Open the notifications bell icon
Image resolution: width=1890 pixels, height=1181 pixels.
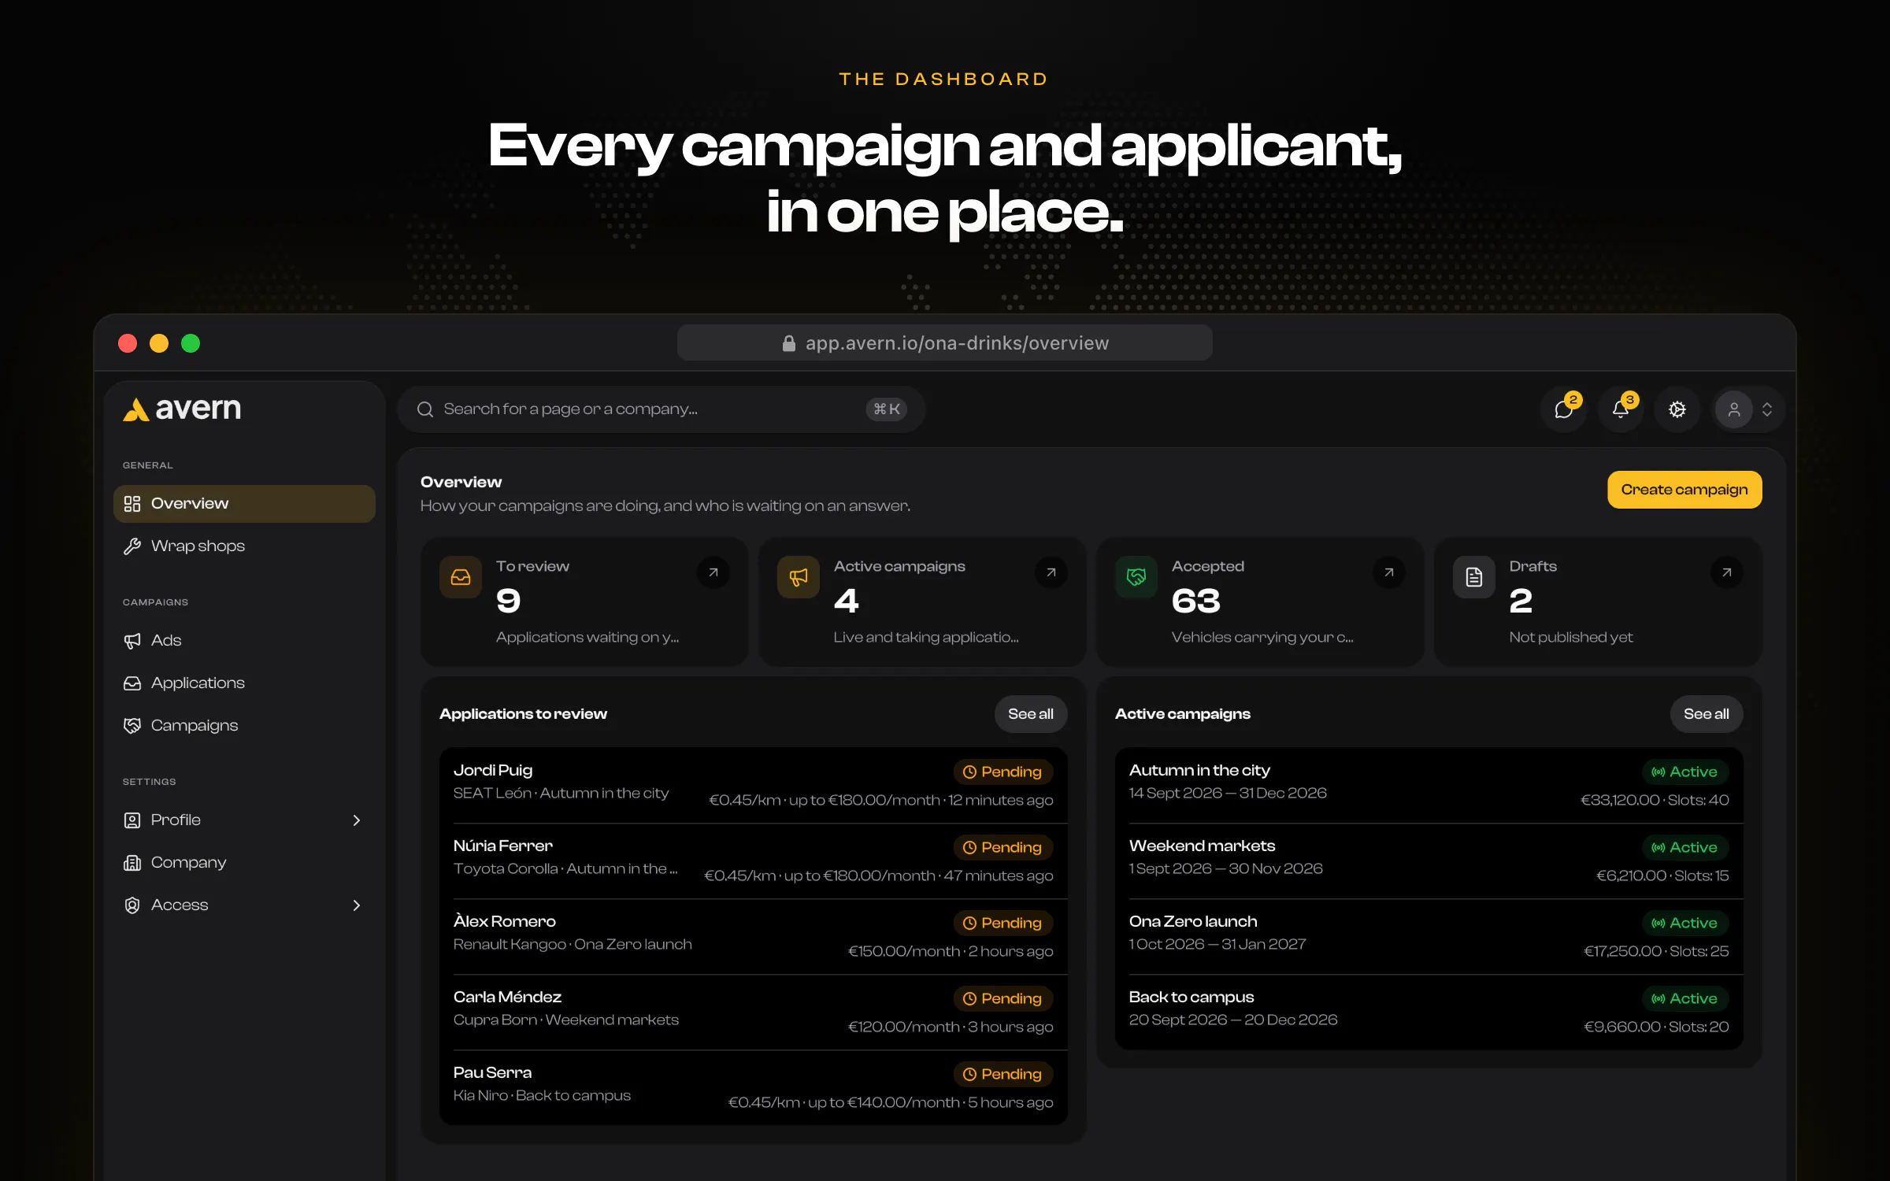[x=1621, y=409]
